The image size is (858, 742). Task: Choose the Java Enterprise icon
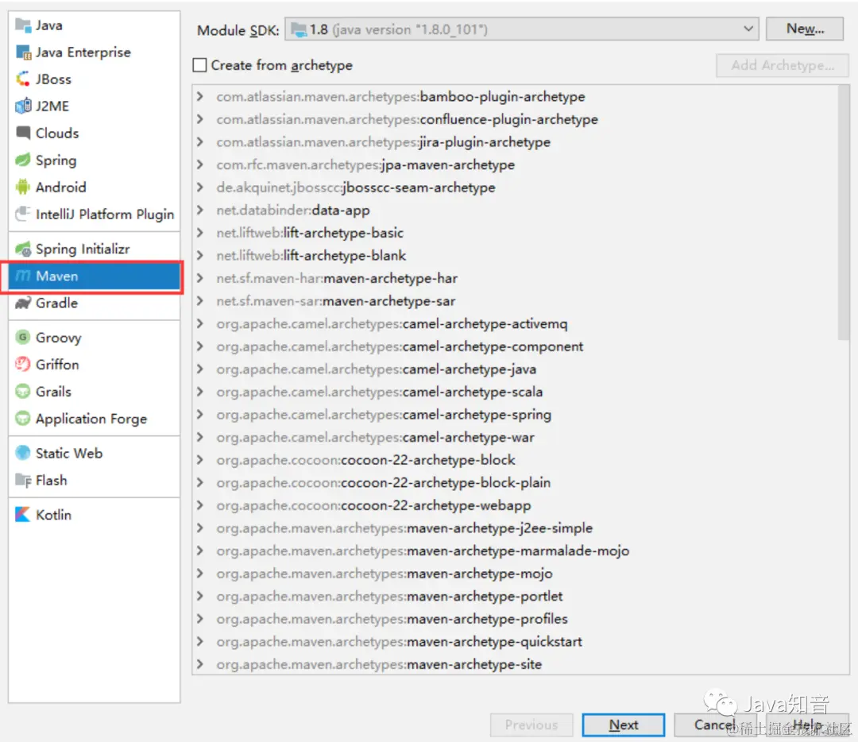23,52
